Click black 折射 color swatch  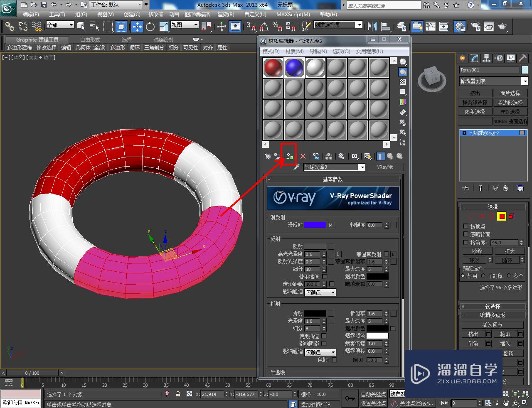point(315,313)
